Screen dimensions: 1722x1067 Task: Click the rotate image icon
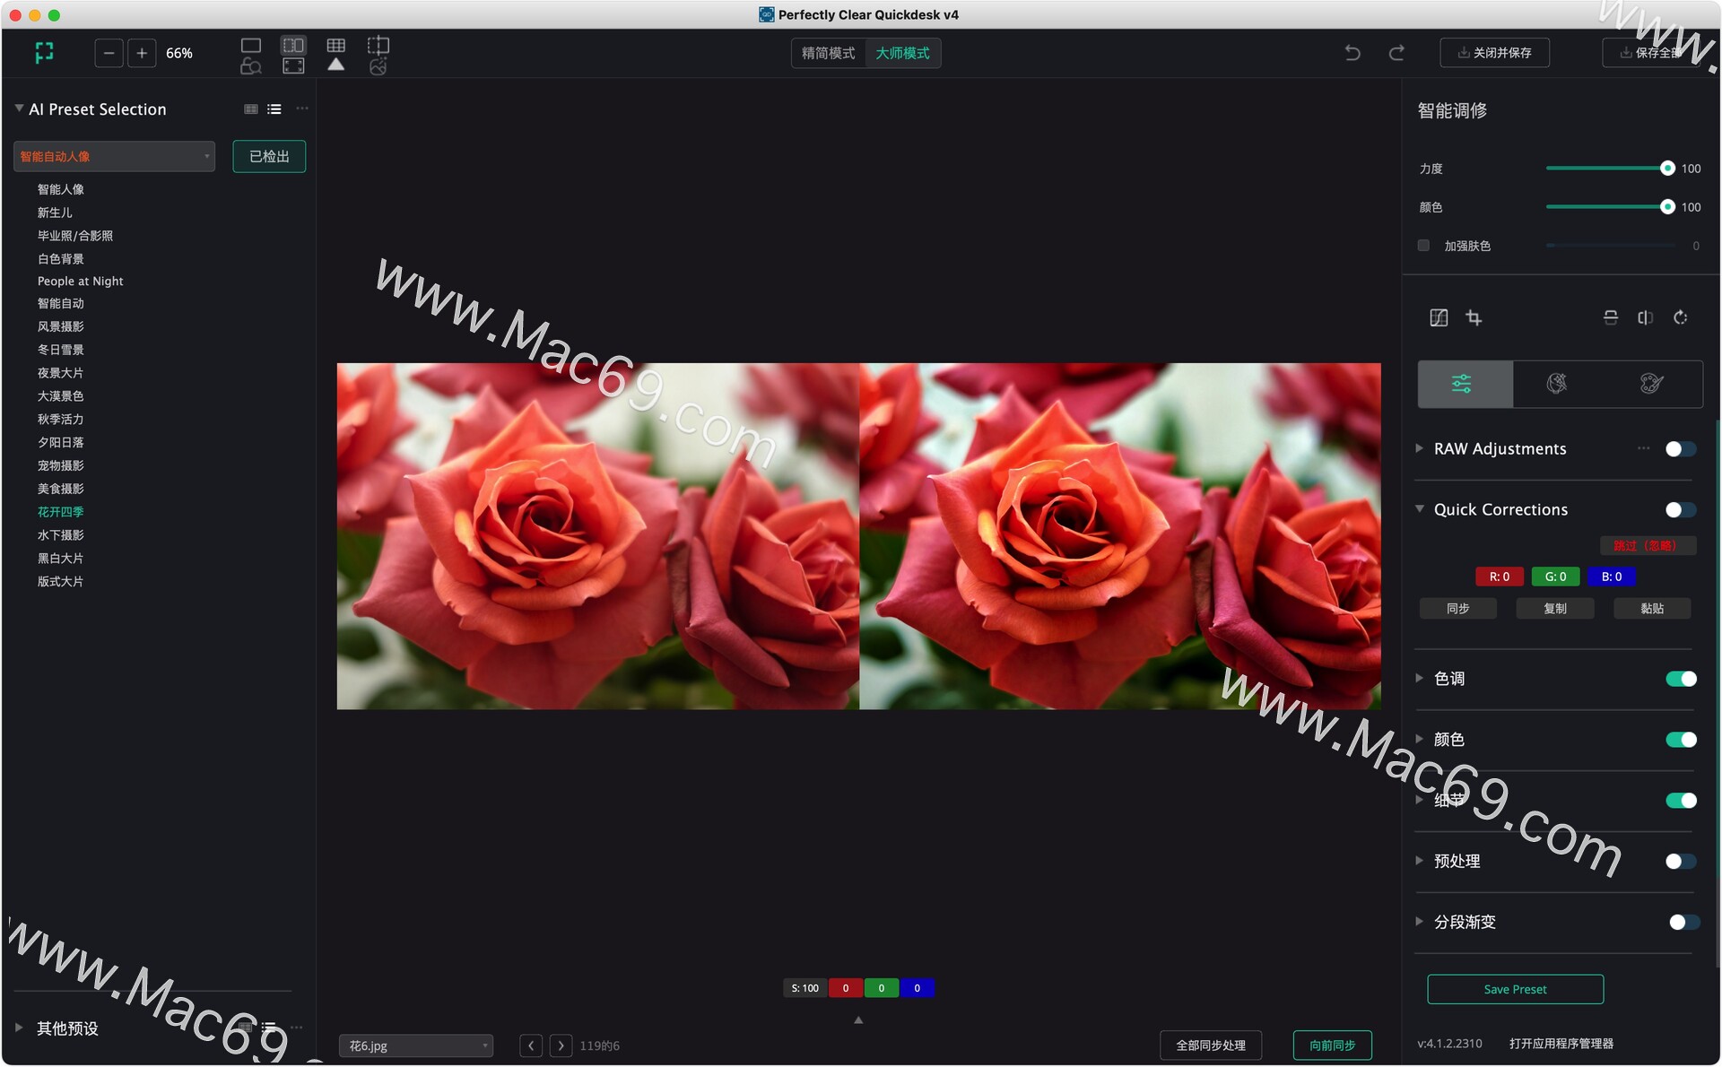tap(1681, 317)
